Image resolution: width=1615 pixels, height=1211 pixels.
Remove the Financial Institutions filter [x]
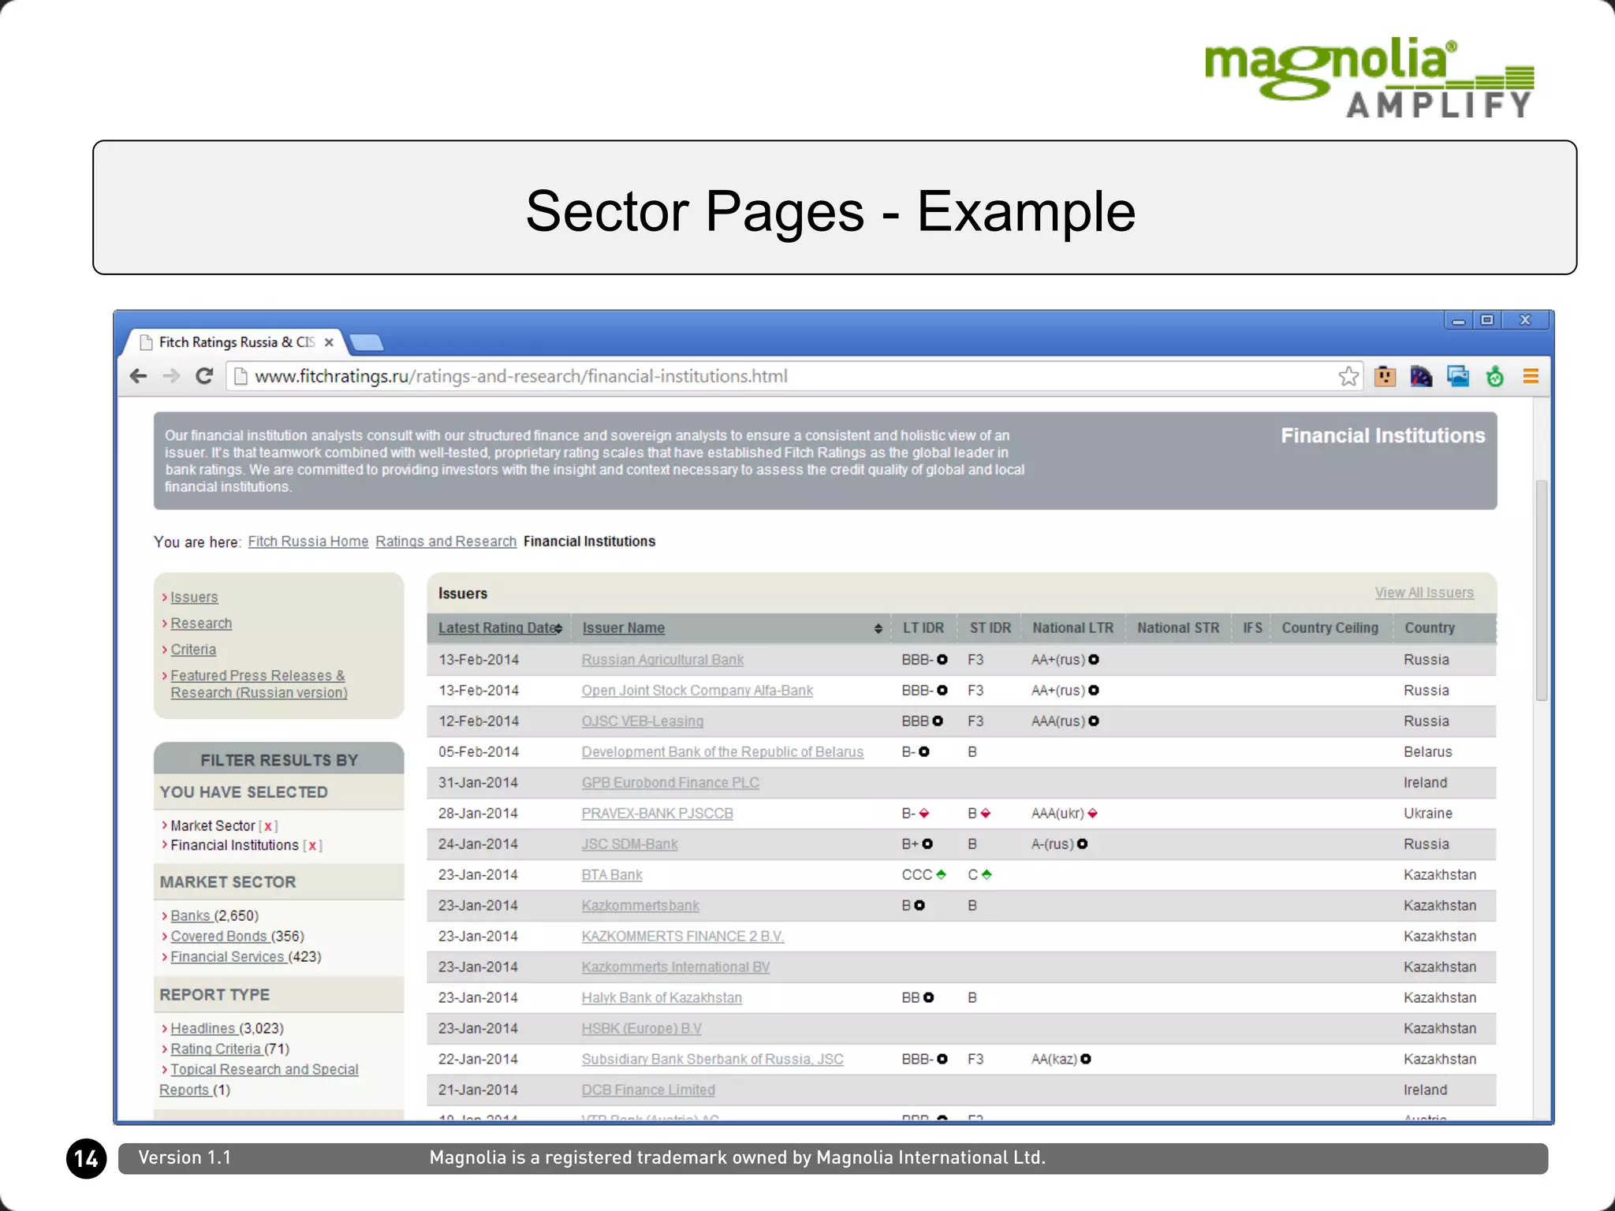[312, 845]
